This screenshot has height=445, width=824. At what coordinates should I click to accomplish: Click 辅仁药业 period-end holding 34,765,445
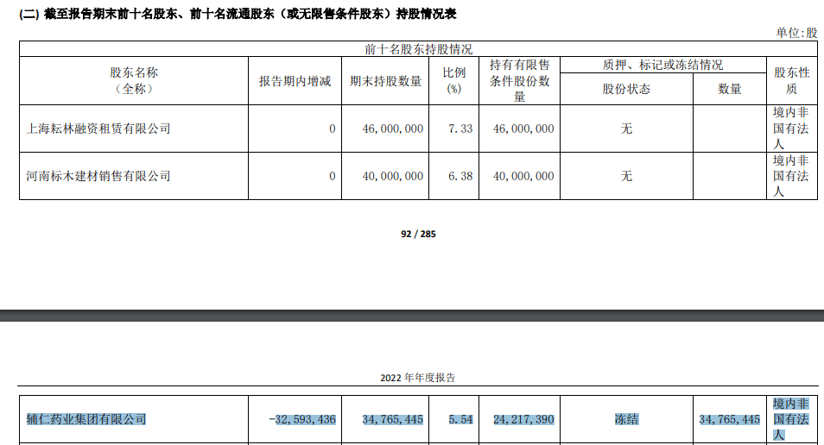(x=392, y=419)
